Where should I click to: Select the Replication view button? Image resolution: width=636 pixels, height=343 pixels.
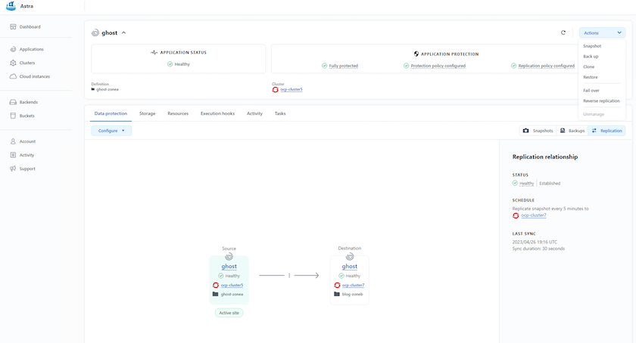(606, 131)
